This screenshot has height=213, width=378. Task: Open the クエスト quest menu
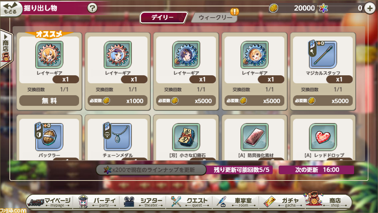(189, 202)
